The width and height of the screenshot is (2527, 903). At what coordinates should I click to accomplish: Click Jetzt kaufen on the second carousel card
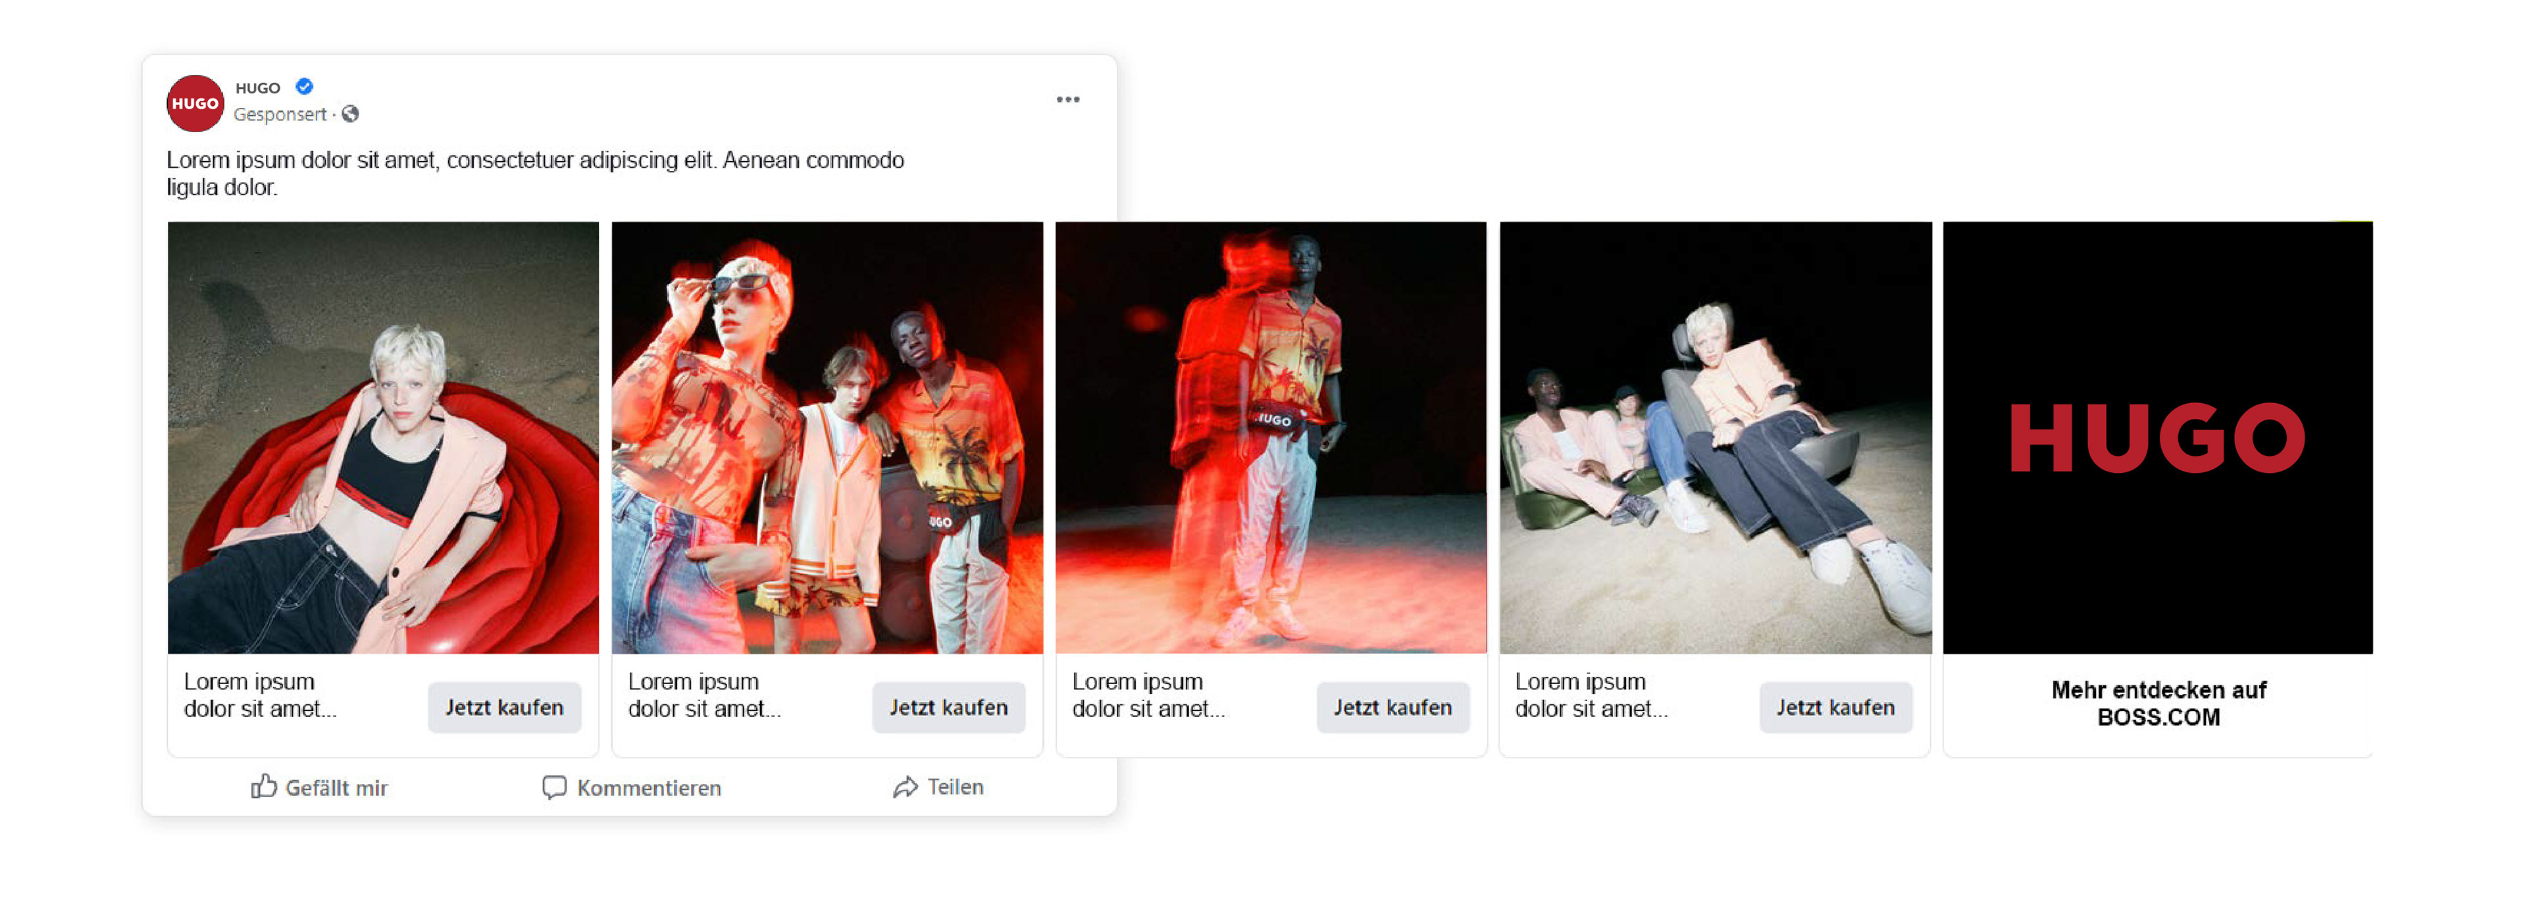click(x=948, y=707)
